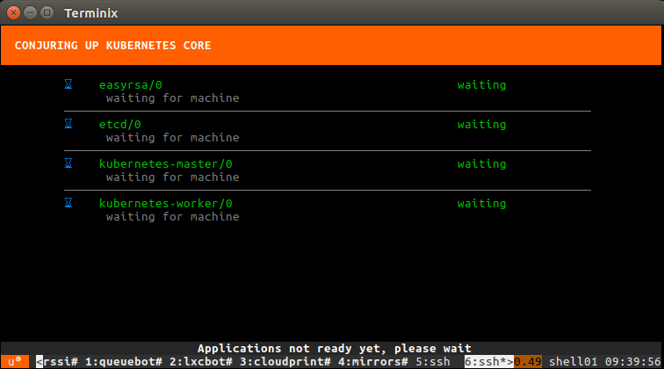
Task: Click the 0.49 load average indicator
Action: coord(528,362)
